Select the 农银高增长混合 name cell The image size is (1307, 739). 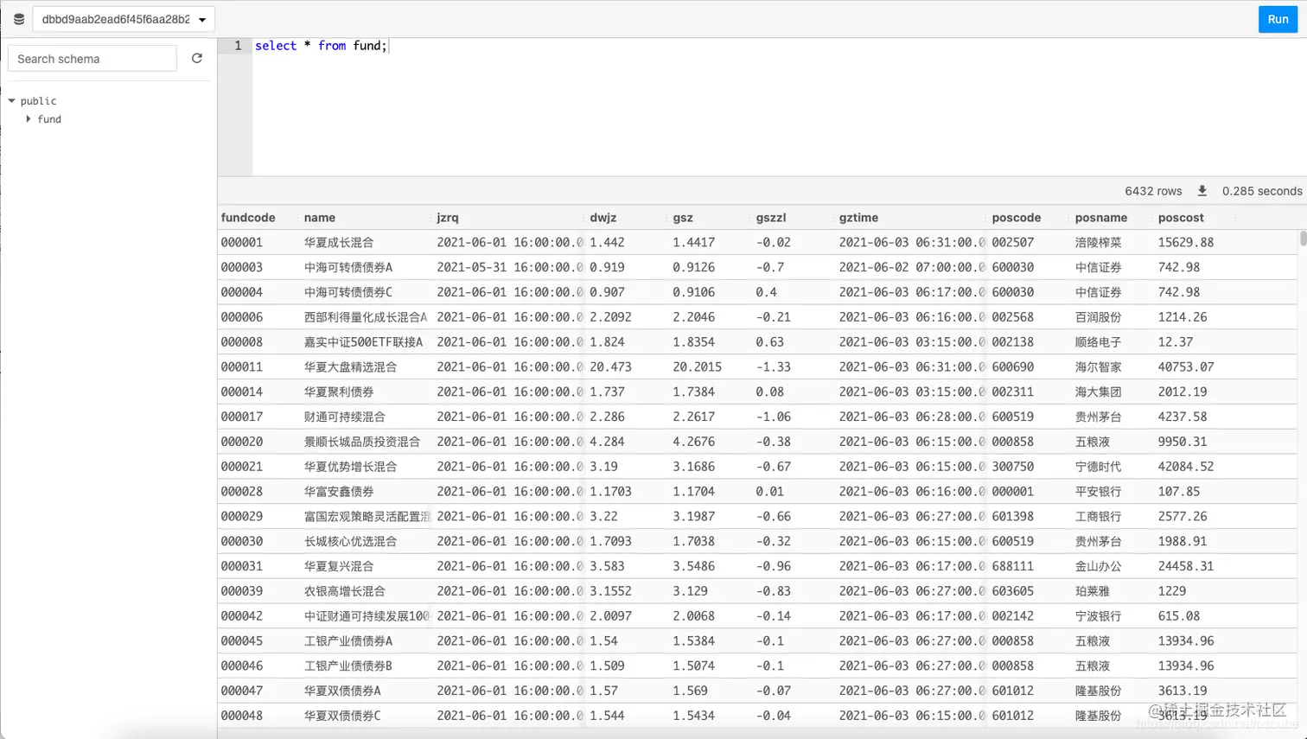pyautogui.click(x=344, y=591)
